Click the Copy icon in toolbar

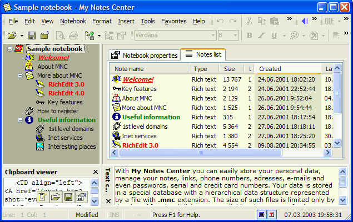click(262, 21)
